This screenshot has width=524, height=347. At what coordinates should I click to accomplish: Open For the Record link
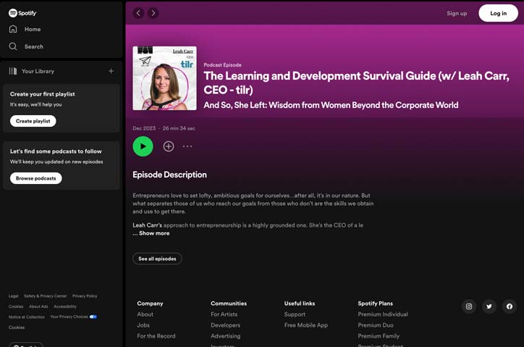[x=156, y=336]
